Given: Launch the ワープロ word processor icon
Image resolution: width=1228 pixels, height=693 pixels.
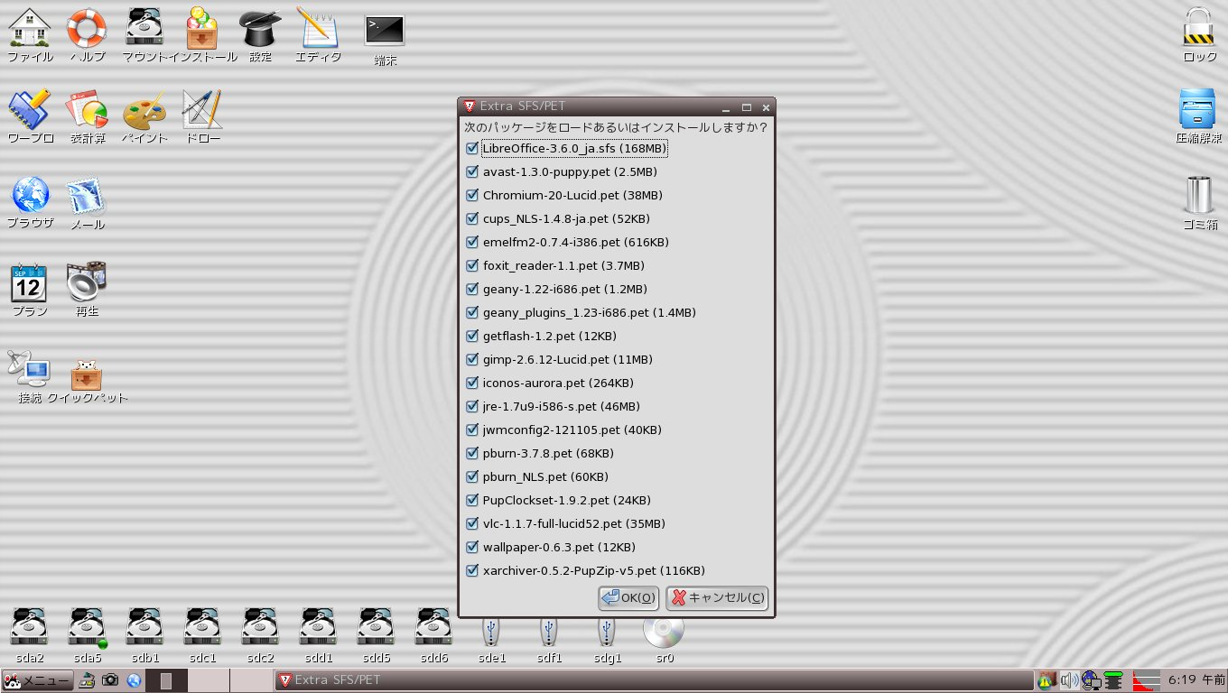Looking at the screenshot, I should point(30,110).
